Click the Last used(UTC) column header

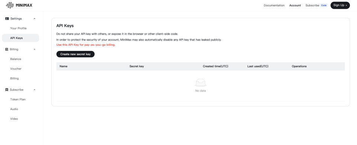coord(258,66)
